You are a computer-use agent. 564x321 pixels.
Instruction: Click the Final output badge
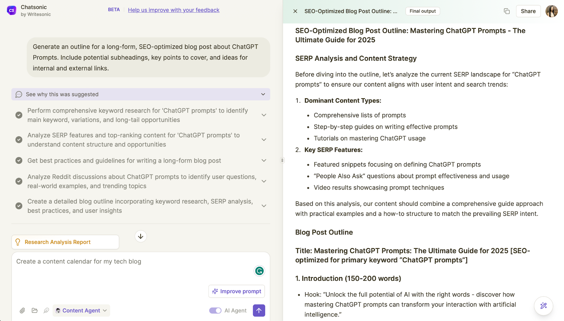click(422, 11)
